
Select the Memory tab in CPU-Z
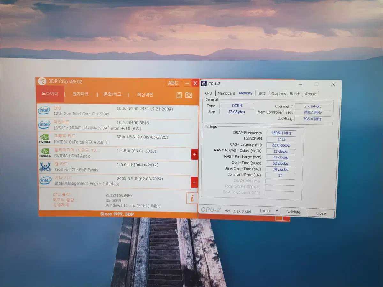[x=246, y=93]
